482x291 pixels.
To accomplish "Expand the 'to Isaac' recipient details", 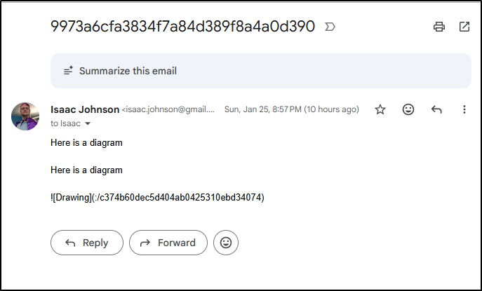I will click(x=88, y=123).
